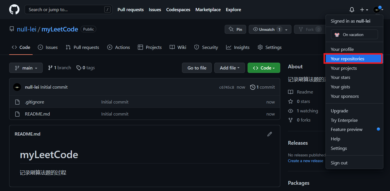Click the Readme link in About
Screen dimensions: 390x191
tap(301, 92)
